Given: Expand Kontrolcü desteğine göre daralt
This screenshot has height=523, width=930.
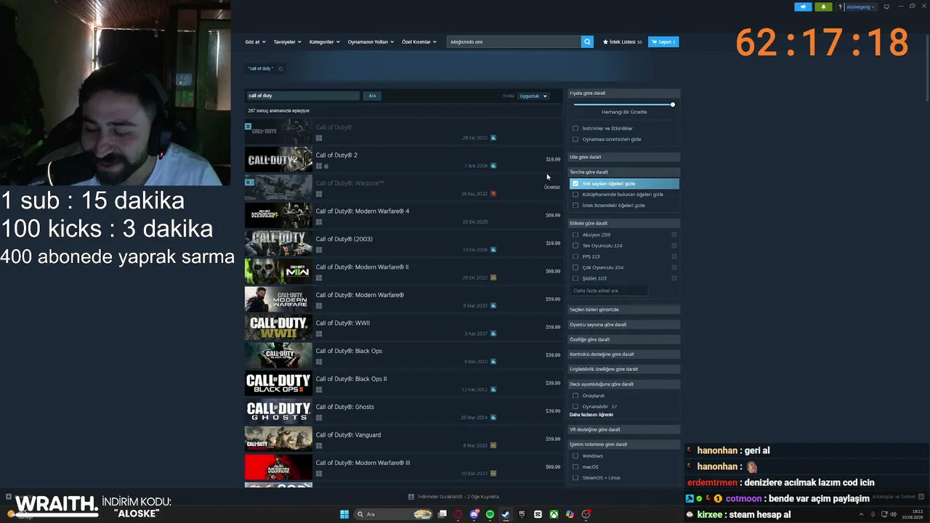Looking at the screenshot, I should [624, 354].
